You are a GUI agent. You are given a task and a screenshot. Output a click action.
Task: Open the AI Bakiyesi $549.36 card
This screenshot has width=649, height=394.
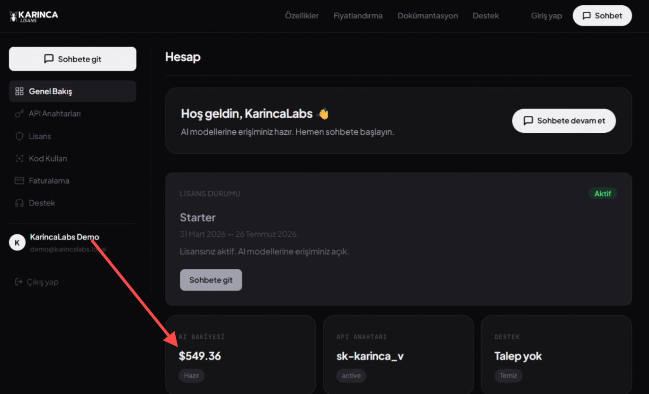coord(240,355)
